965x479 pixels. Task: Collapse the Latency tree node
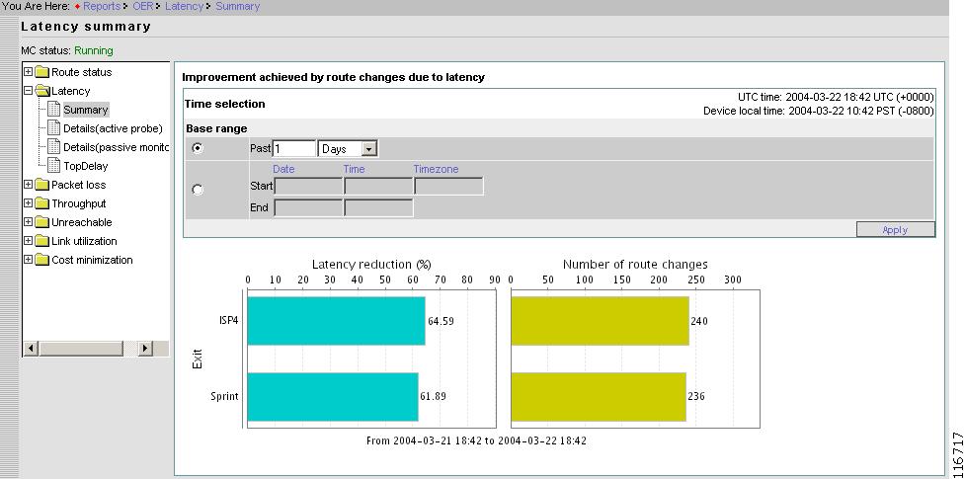coord(29,91)
